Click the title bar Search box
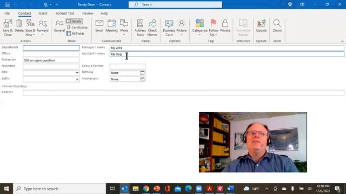Screen dimensions: 346x194 pyautogui.click(x=175, y=4)
